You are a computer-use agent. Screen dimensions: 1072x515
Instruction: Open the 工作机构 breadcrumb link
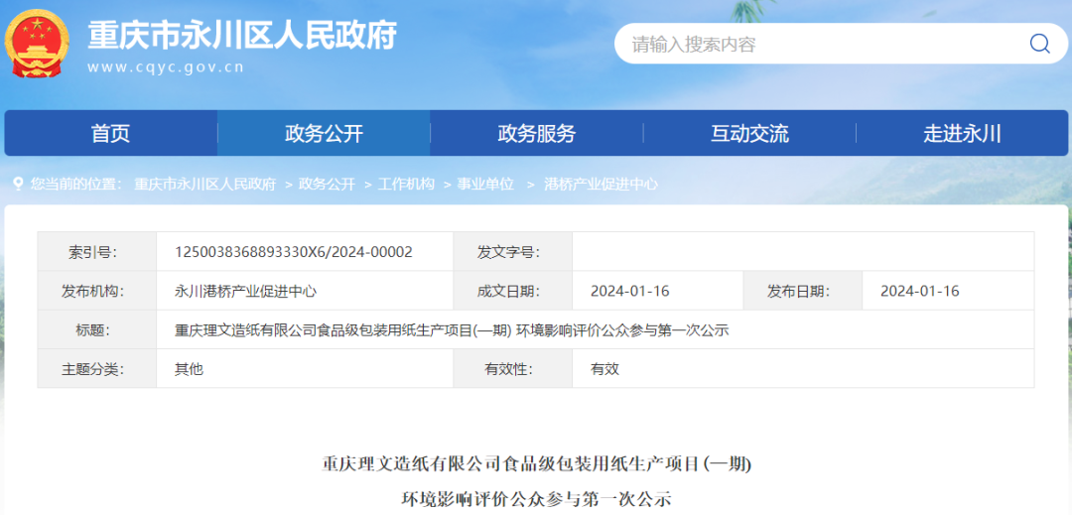coord(406,185)
